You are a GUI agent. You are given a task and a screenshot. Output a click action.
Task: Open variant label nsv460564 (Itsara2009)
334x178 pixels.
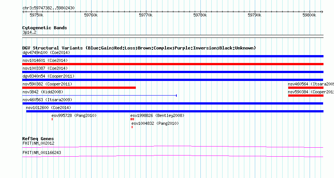[x=311, y=84]
